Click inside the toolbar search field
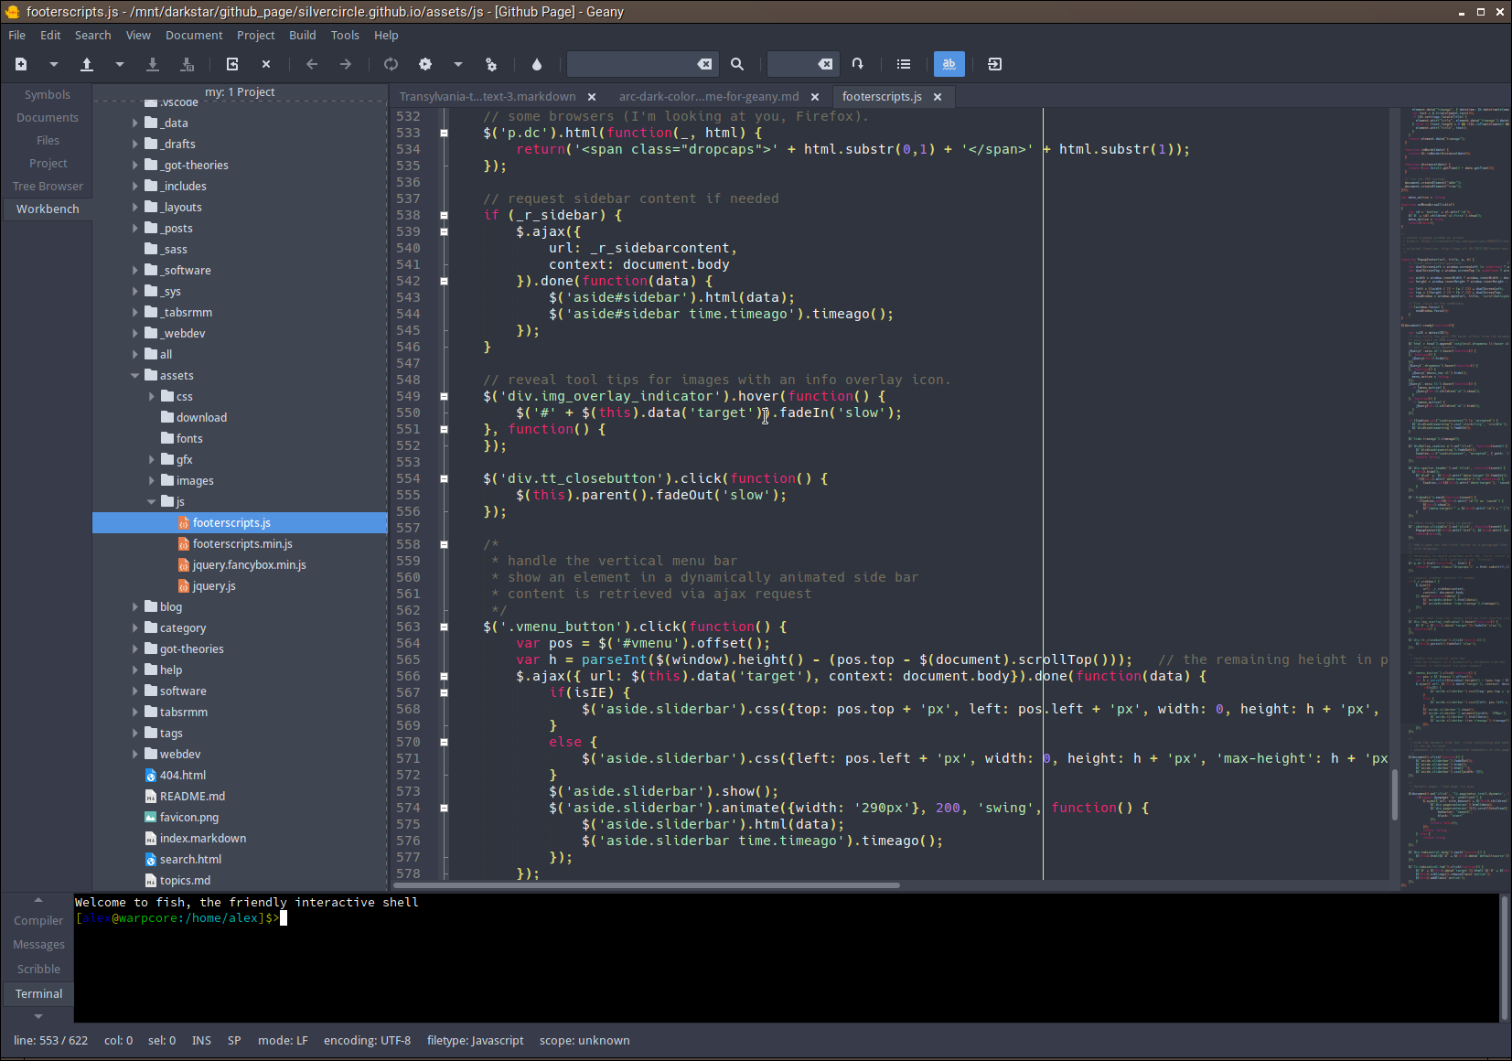Image resolution: width=1512 pixels, height=1061 pixels. point(631,64)
